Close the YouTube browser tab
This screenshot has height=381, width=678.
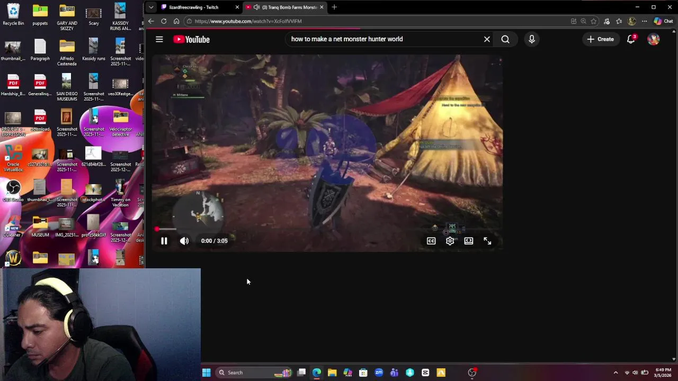pyautogui.click(x=322, y=7)
